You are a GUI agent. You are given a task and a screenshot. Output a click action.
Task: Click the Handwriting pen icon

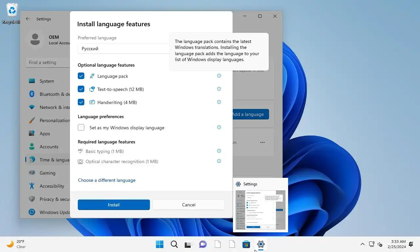click(92, 102)
